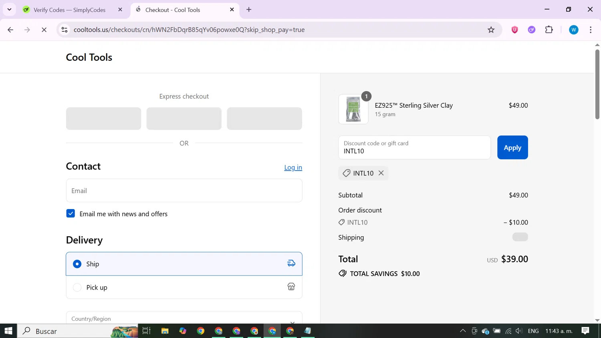Click the Buscar taskbar search box

[78, 331]
